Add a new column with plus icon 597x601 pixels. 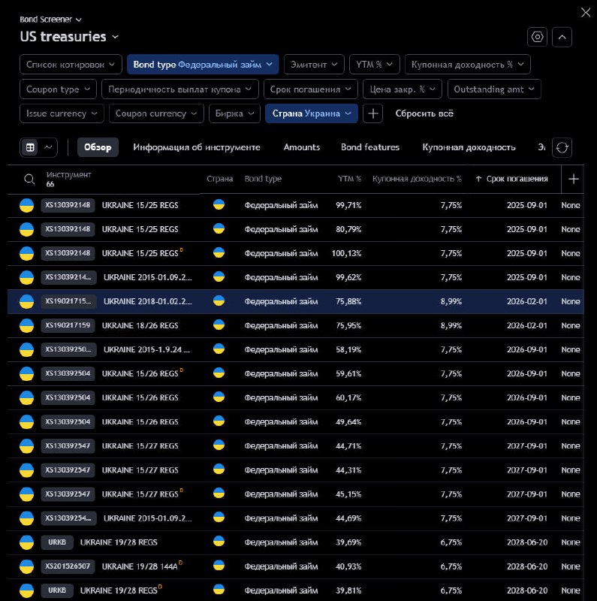coord(573,179)
